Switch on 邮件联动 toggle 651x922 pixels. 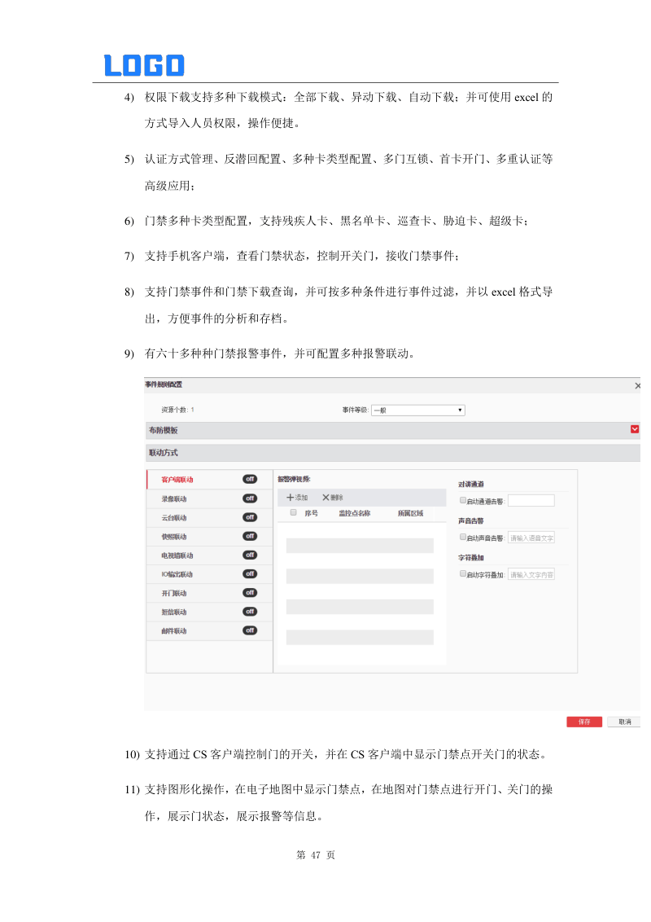click(250, 630)
